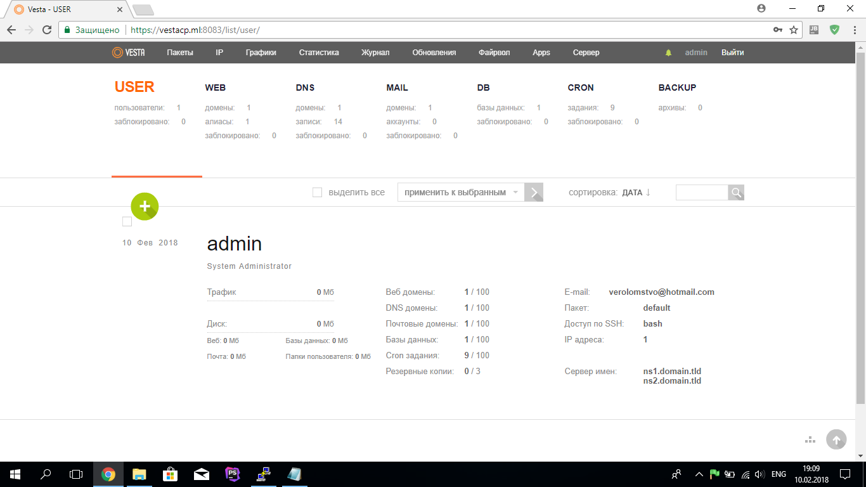866x487 pixels.
Task: Click the Vesta logo in the header
Action: 129,53
